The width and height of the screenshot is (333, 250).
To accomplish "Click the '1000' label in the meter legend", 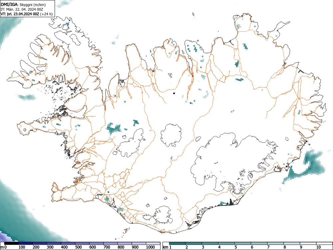I will tap(151, 247).
